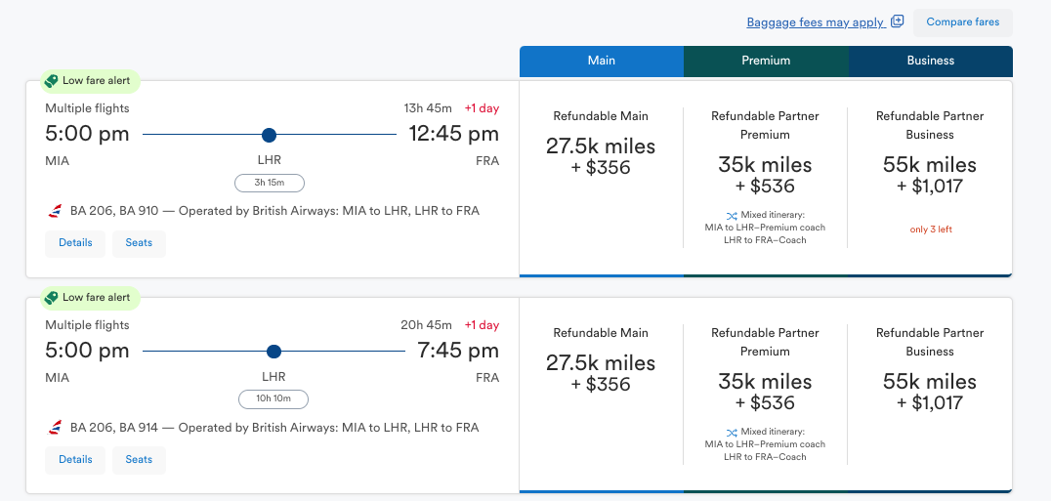The image size is (1051, 501).
Task: Open the Baggage fees may apply link
Action: 815,22
